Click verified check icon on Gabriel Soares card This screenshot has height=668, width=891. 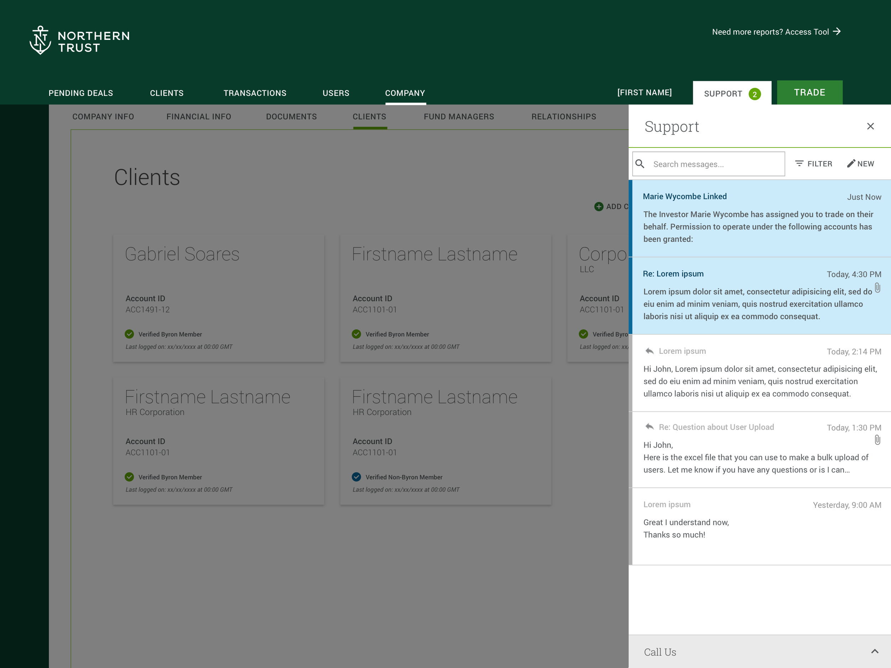click(129, 334)
